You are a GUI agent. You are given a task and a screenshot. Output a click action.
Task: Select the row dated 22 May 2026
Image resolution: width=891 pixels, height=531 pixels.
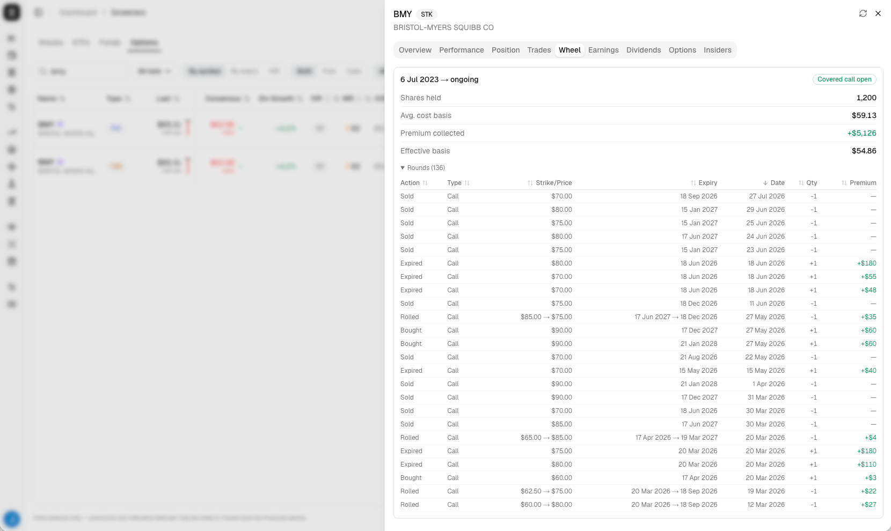click(x=638, y=357)
